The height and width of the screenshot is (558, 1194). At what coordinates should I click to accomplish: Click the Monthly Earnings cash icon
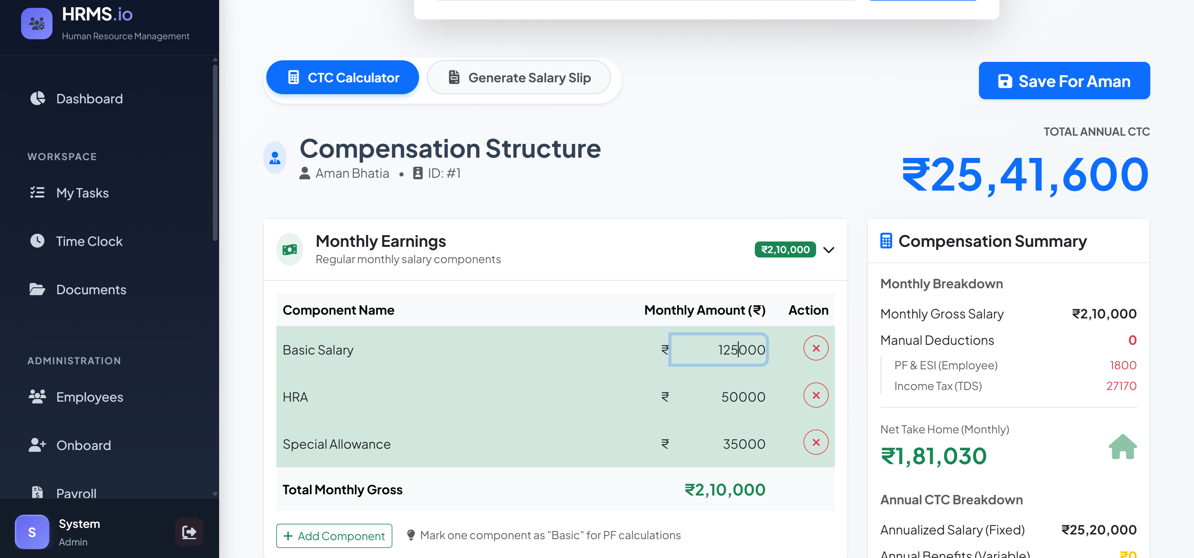click(290, 250)
